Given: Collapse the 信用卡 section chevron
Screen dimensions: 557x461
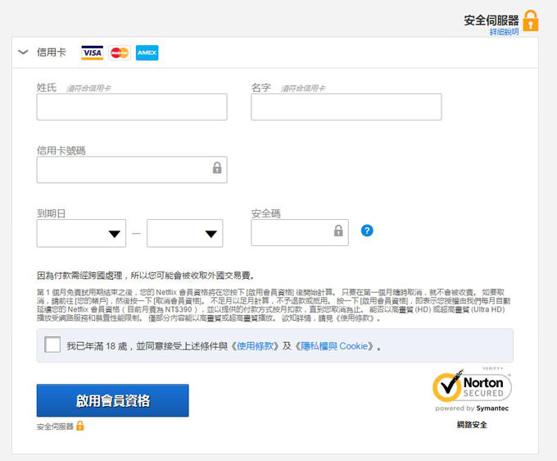Looking at the screenshot, I should pyautogui.click(x=23, y=52).
